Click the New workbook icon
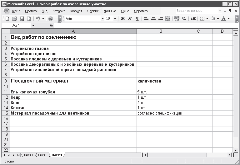 pos(7,19)
